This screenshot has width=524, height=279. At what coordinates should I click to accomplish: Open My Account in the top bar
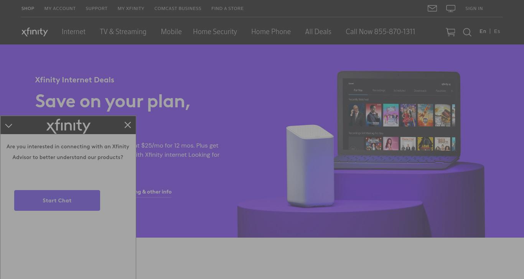click(60, 8)
